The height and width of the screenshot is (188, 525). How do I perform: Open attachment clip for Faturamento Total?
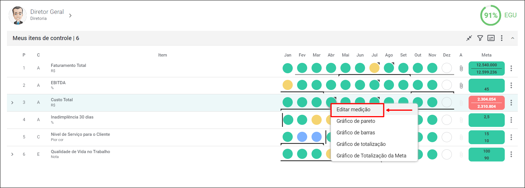461,68
